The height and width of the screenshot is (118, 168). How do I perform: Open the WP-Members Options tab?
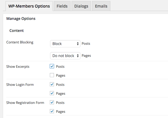(x=29, y=6)
